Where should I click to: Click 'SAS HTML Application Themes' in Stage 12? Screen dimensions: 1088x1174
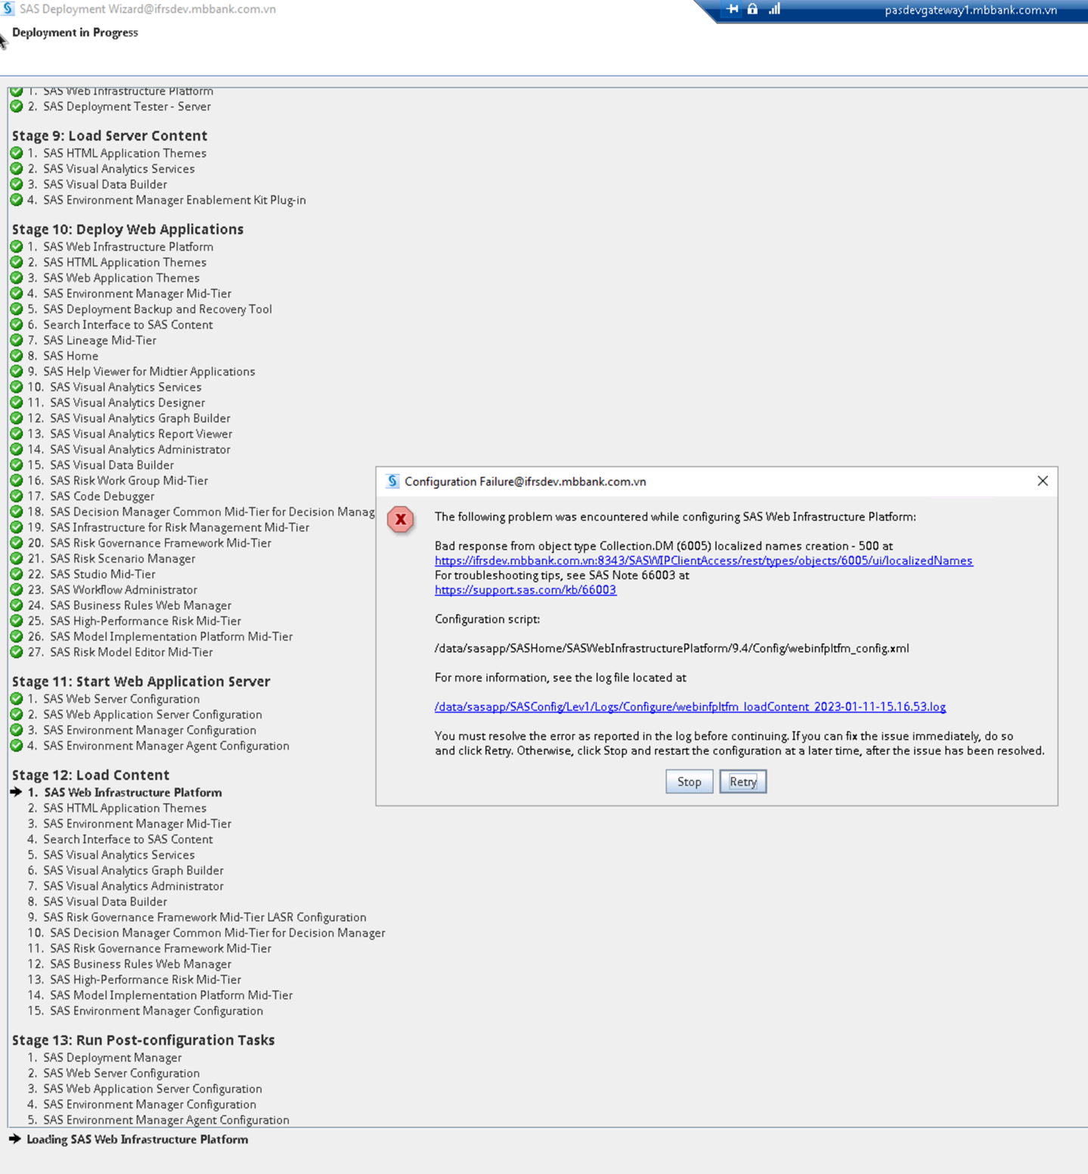(x=125, y=809)
